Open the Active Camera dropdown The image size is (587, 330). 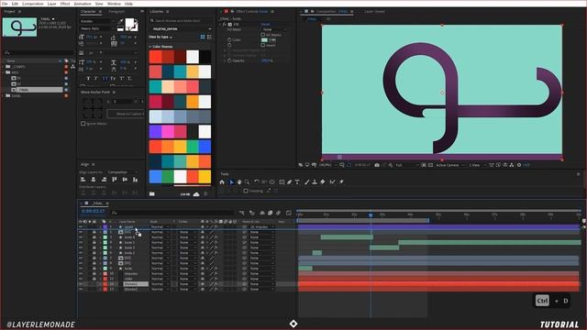click(x=449, y=165)
